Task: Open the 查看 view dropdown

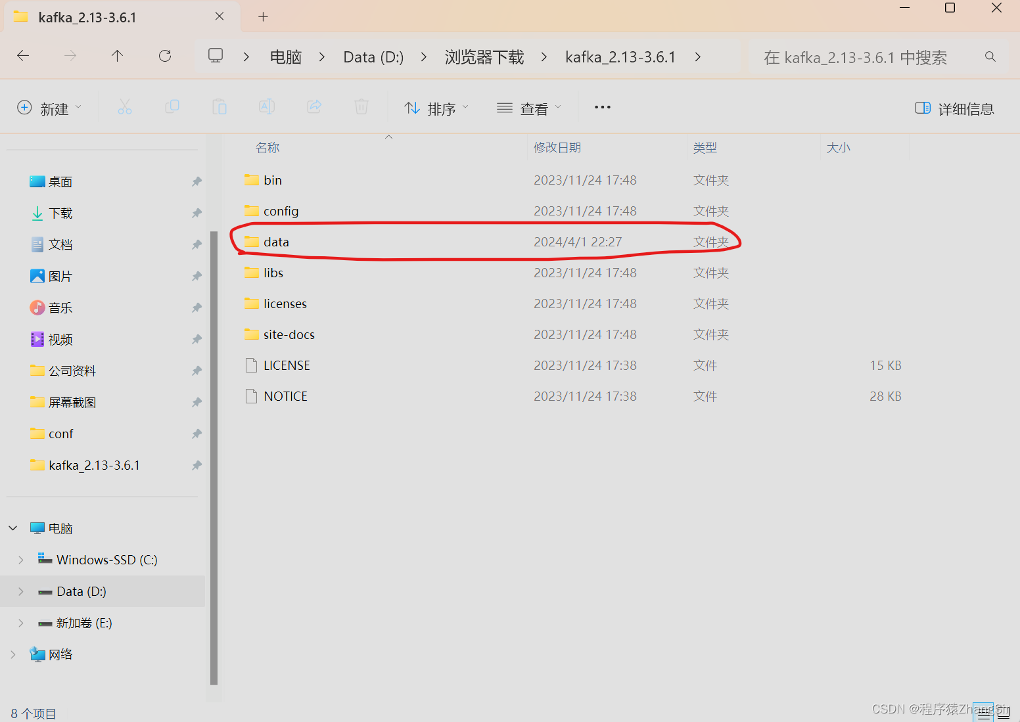Action: click(x=529, y=108)
